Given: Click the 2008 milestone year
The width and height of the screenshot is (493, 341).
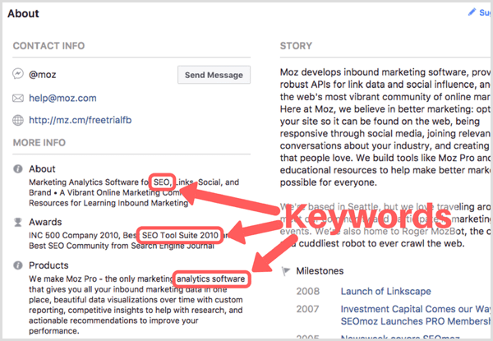Looking at the screenshot, I should pyautogui.click(x=307, y=292).
